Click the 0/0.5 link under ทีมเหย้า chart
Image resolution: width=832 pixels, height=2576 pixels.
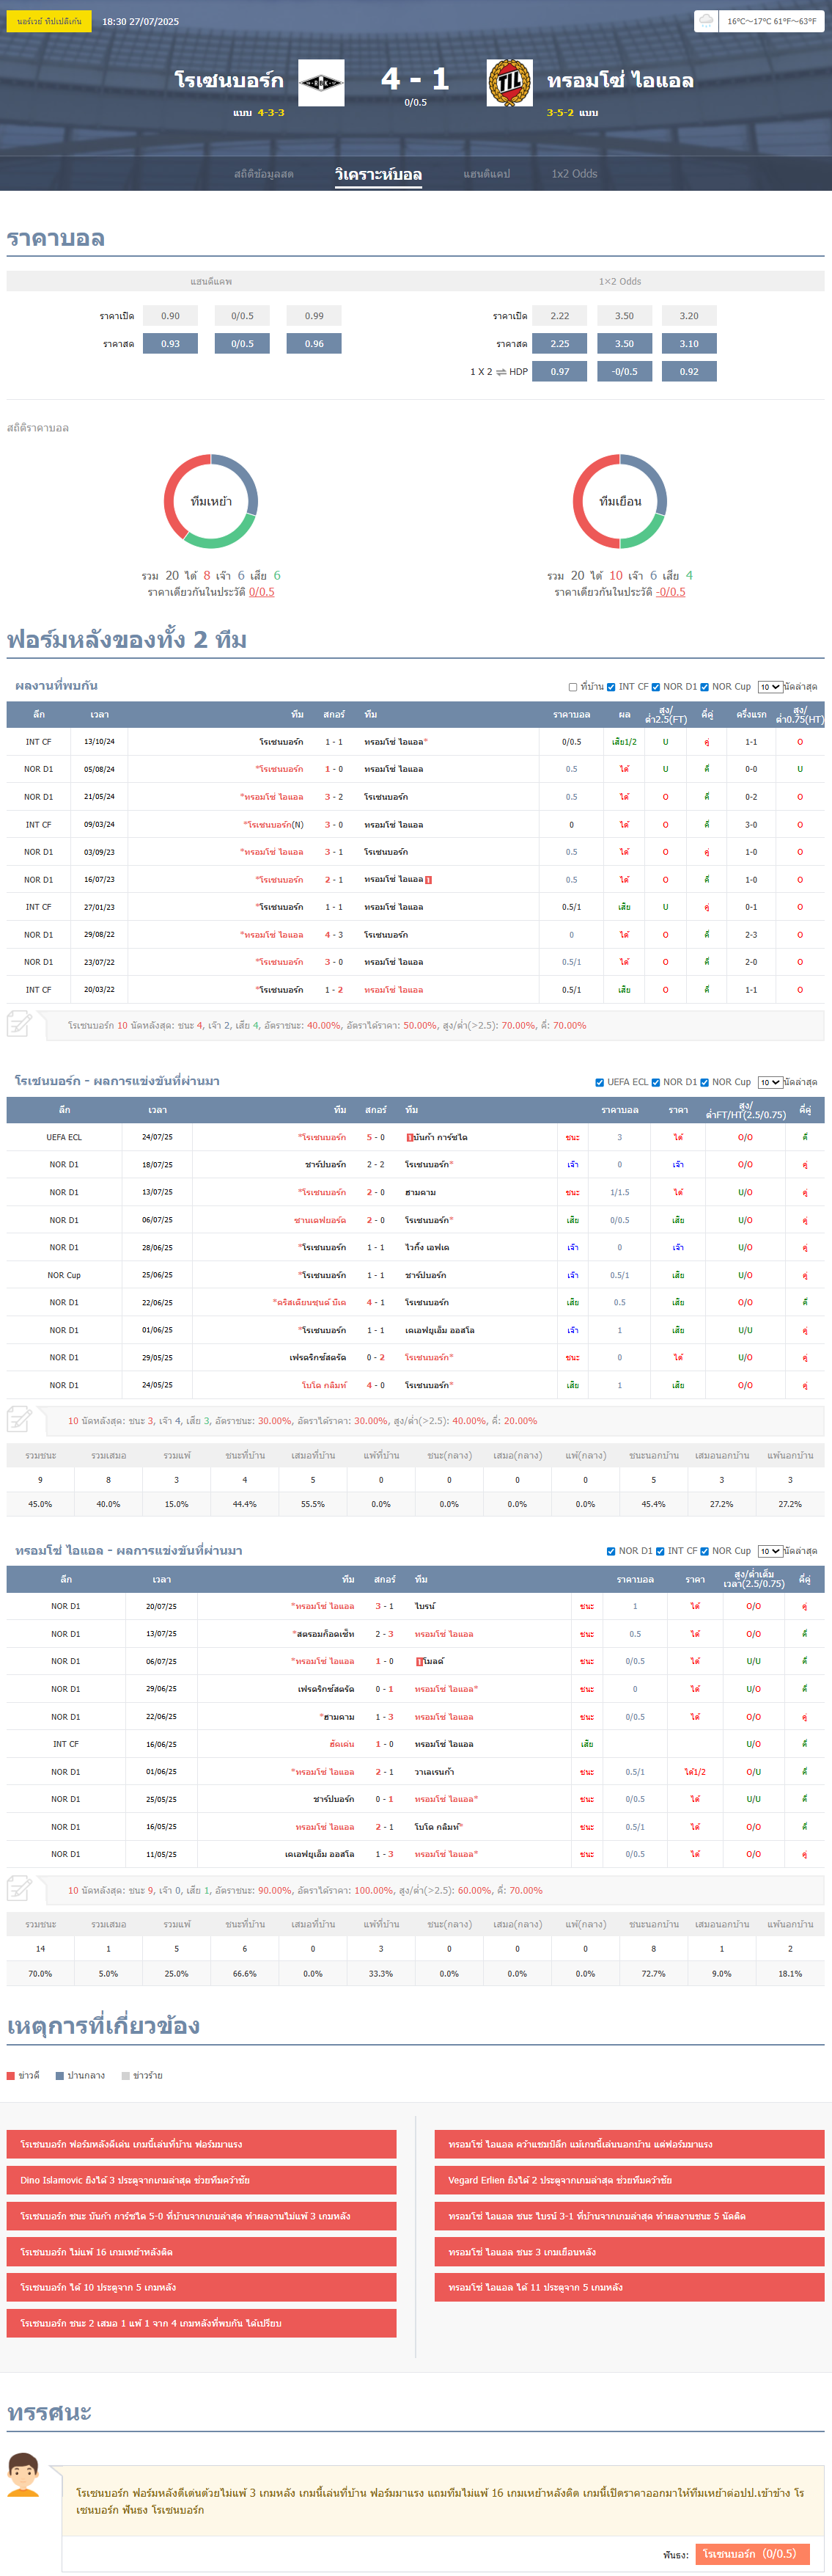262,592
